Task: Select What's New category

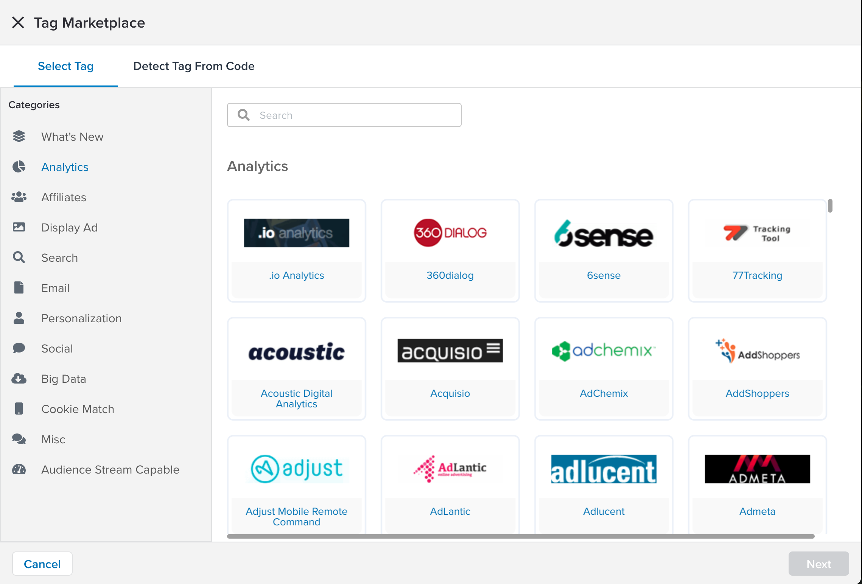Action: point(72,137)
